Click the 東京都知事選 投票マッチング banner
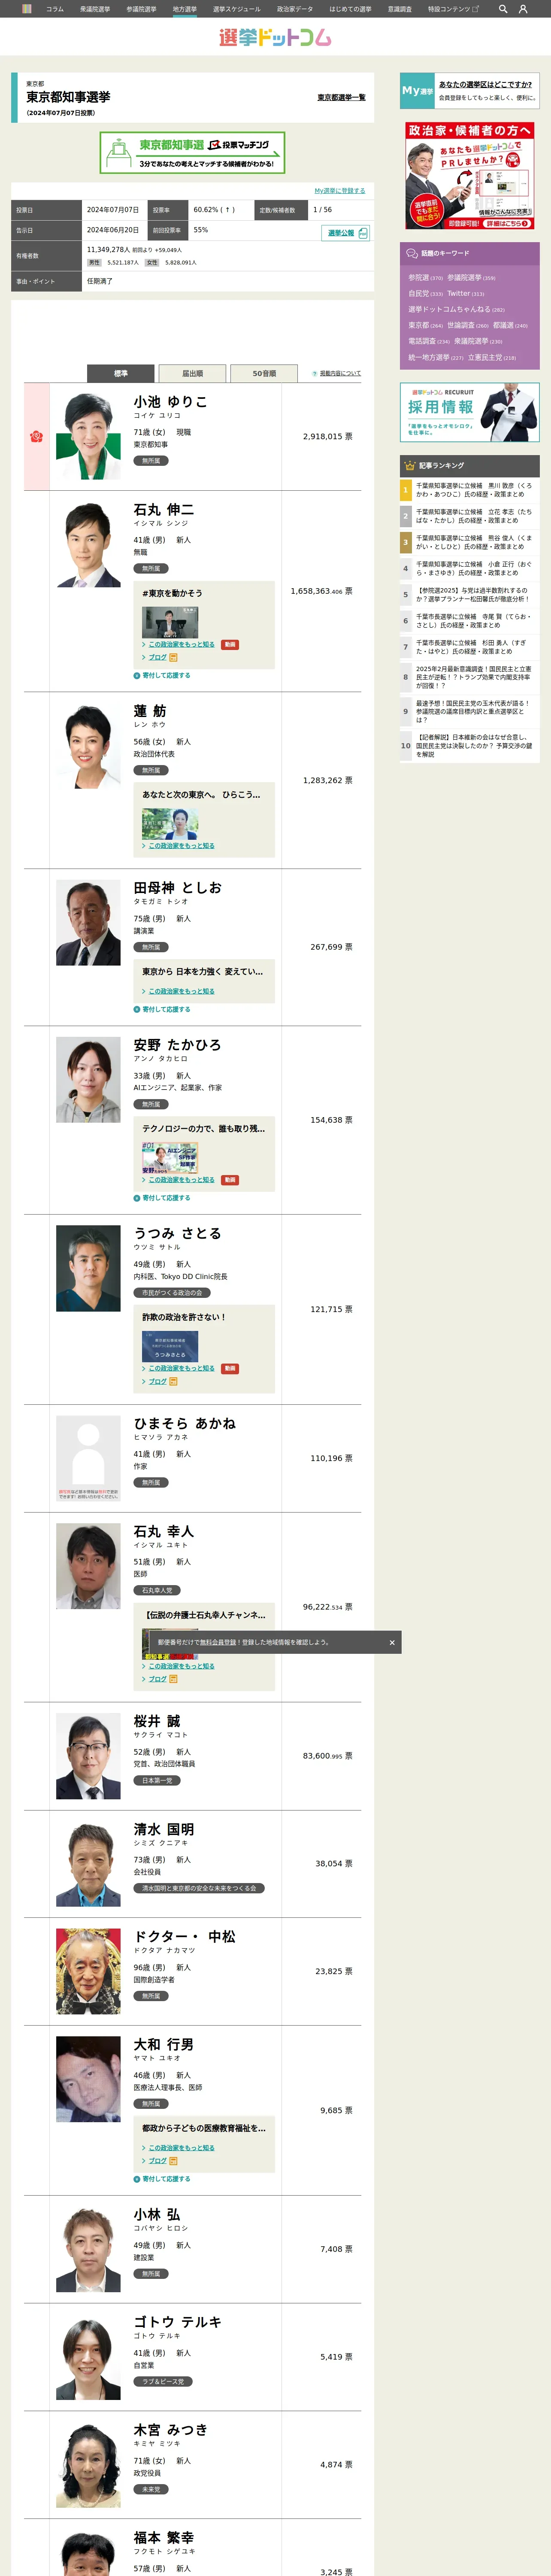Image resolution: width=551 pixels, height=2576 pixels. pyautogui.click(x=192, y=152)
